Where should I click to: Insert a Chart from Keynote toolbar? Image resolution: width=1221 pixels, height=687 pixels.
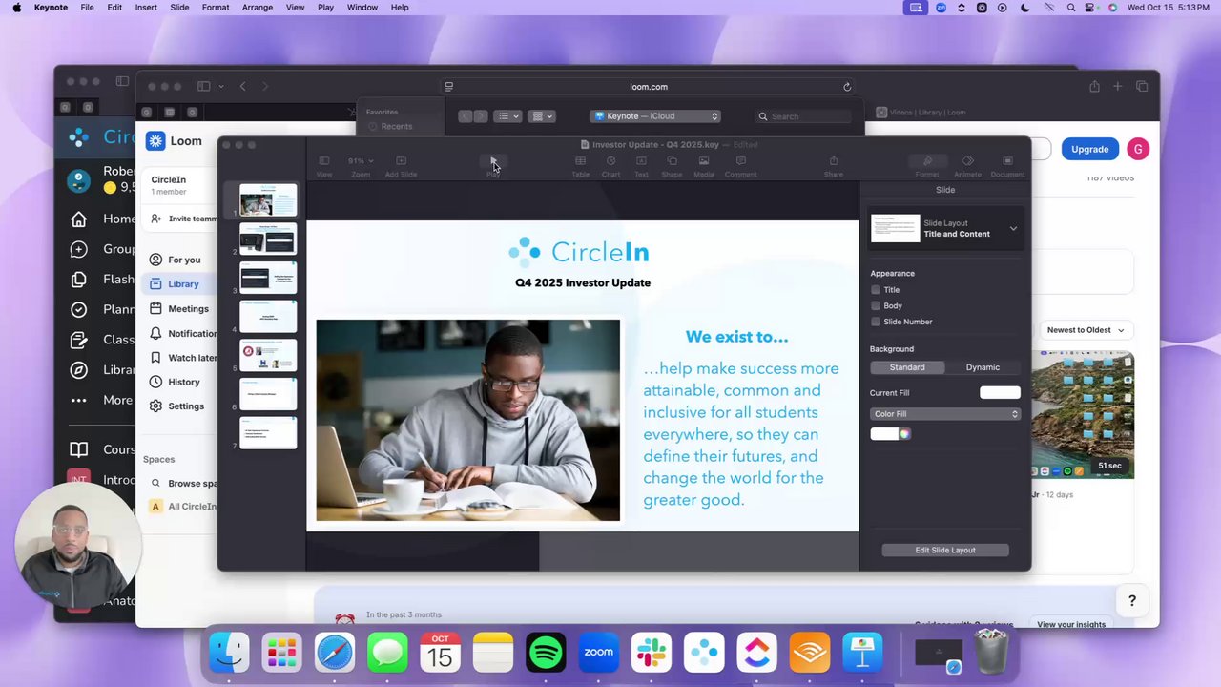click(610, 161)
